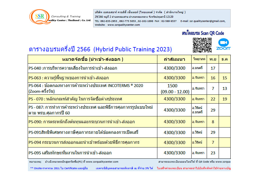Click the 4300/3300 fee in the PS-091 row
Viewport: 258px width, 184px height.
coord(174,132)
